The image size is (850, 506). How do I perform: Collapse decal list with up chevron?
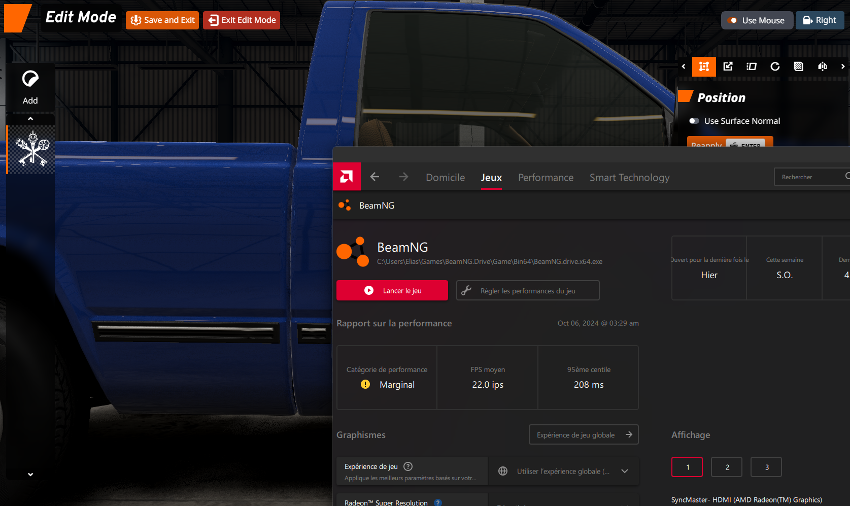30,118
